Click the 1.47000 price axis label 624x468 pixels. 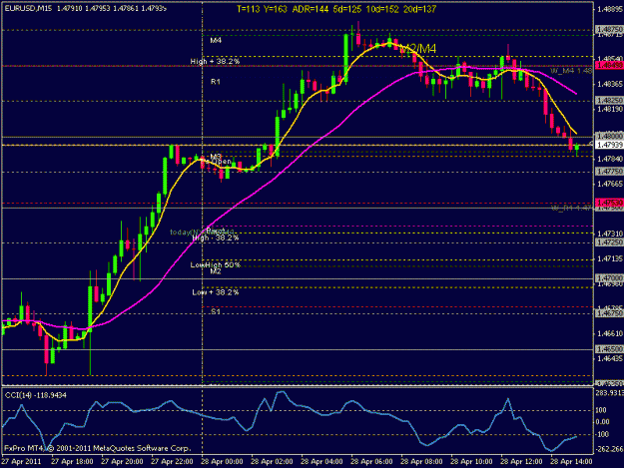(x=609, y=278)
